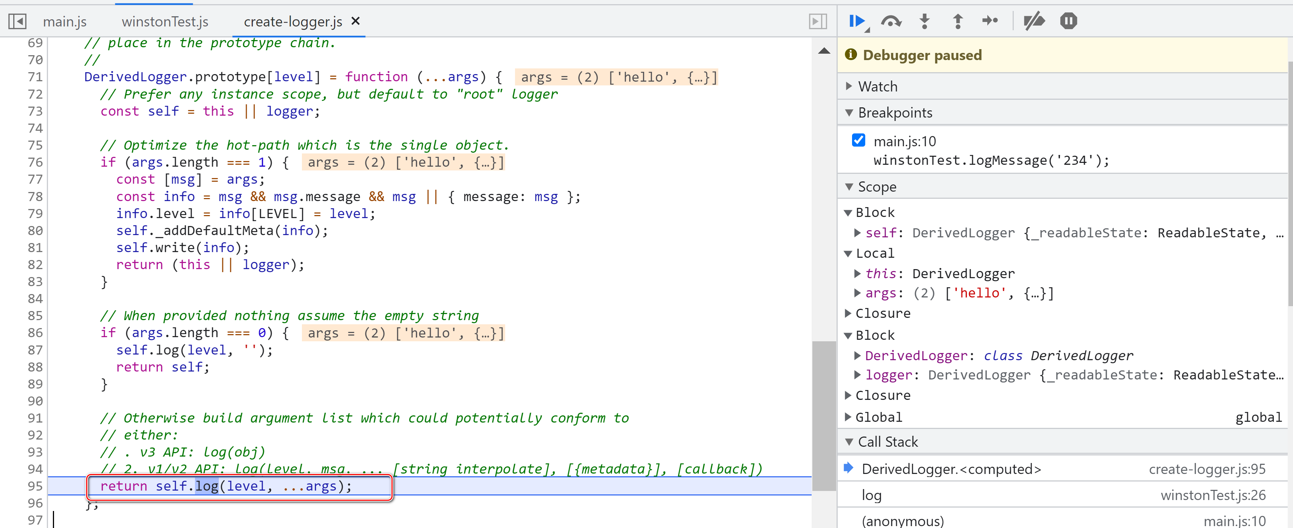
Task: Step out of current function
Action: pyautogui.click(x=957, y=21)
